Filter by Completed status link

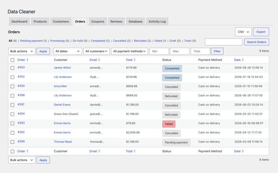[98, 41]
